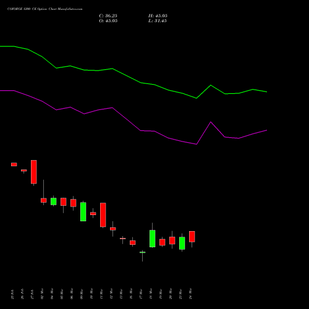Click the red candle above 06 Mar

click(x=74, y=203)
